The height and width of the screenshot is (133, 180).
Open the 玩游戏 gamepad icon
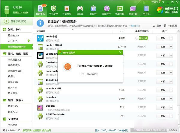pos(80,8)
